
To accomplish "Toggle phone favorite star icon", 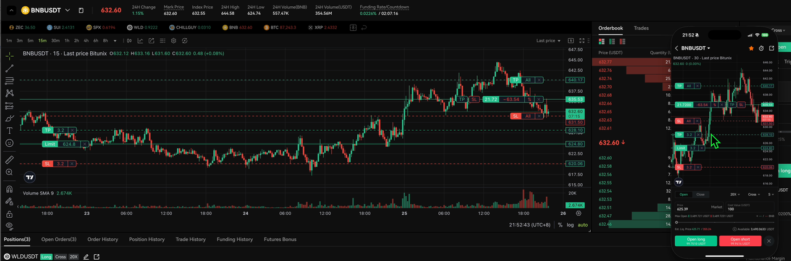I will [x=751, y=48].
